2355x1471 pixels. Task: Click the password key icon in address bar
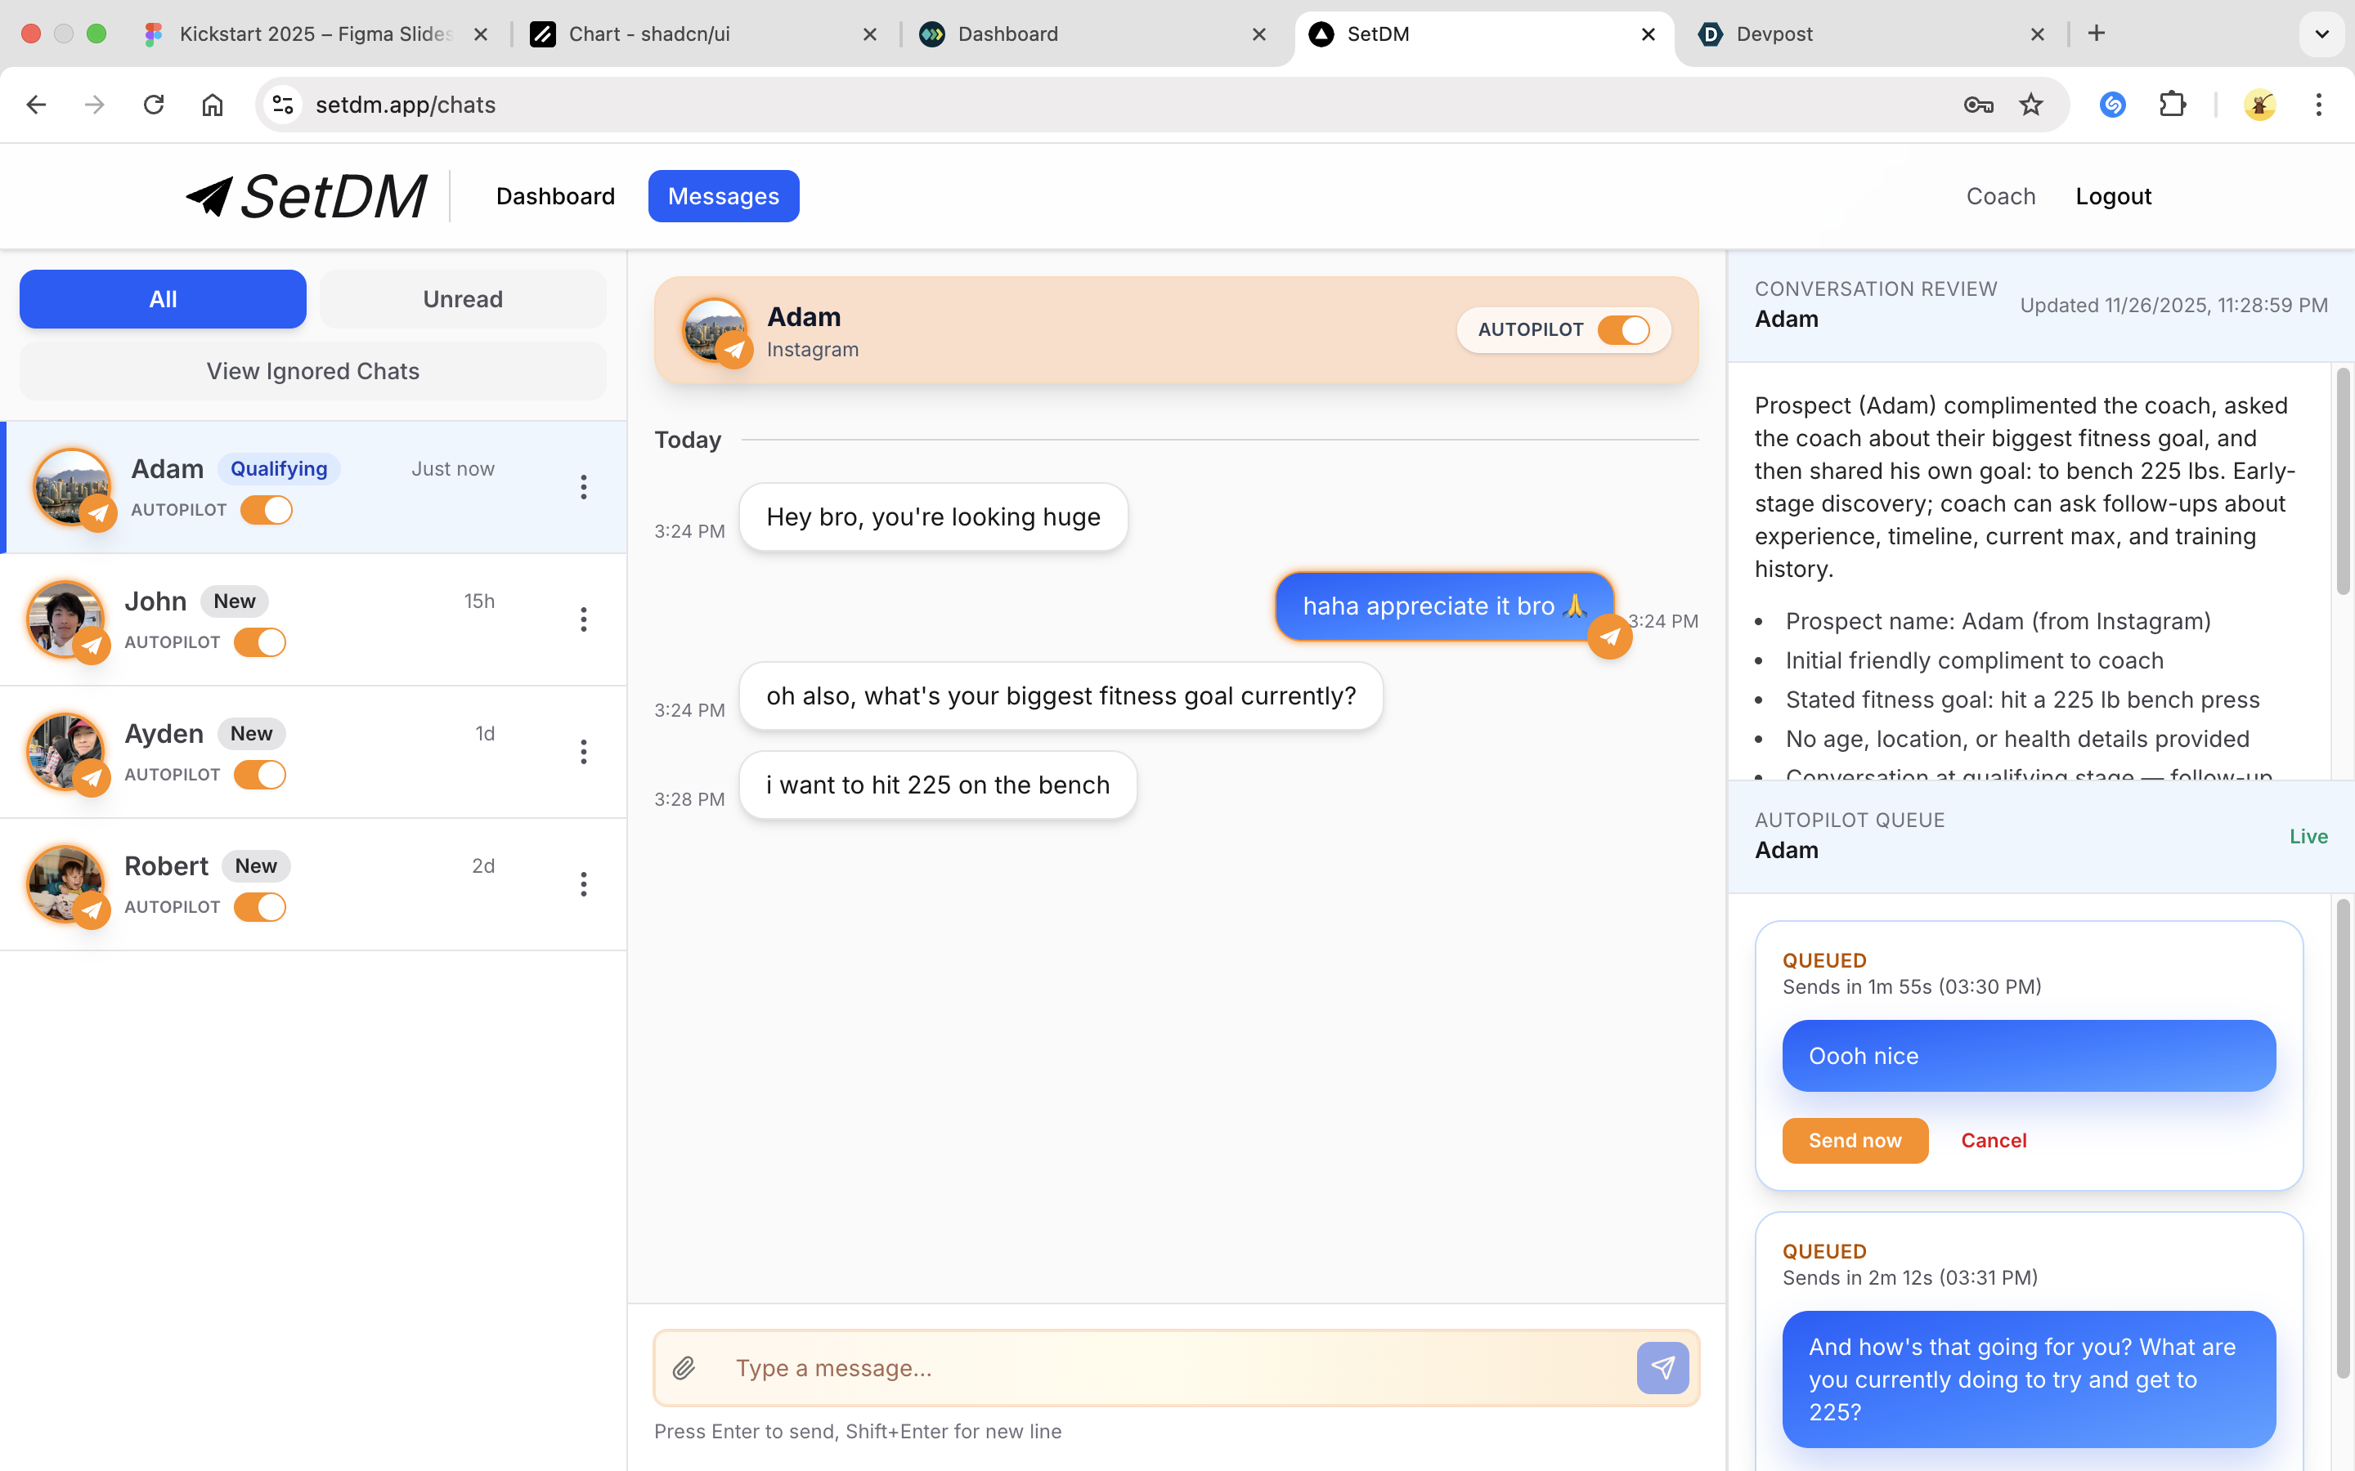[x=1977, y=104]
